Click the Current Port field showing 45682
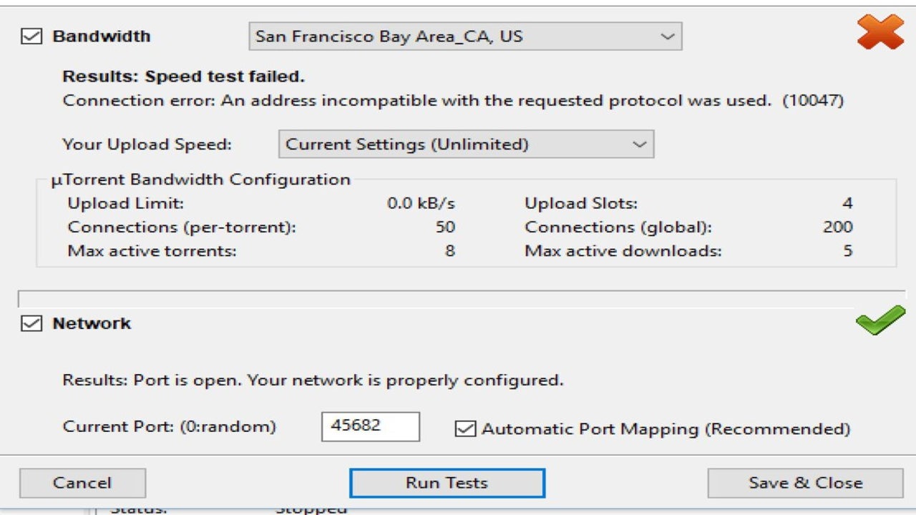 [370, 426]
